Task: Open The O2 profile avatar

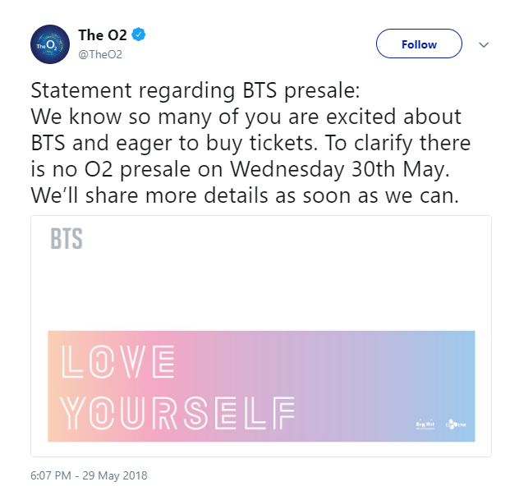Action: [50, 44]
